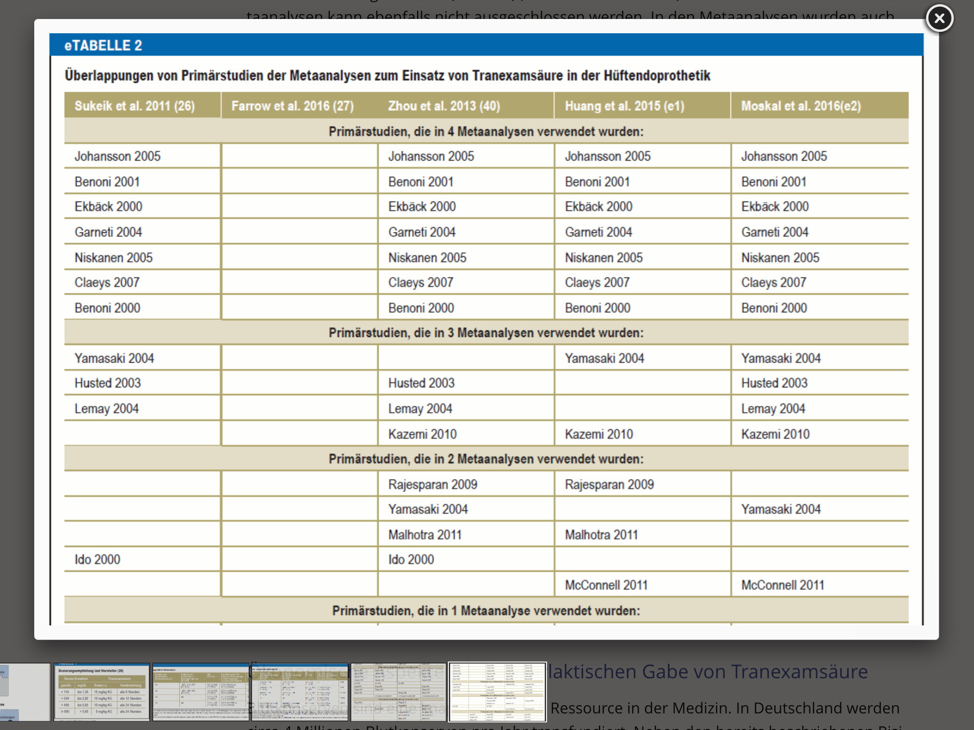
Task: Open the fourth thumbnail in the gallery strip
Action: (x=300, y=692)
